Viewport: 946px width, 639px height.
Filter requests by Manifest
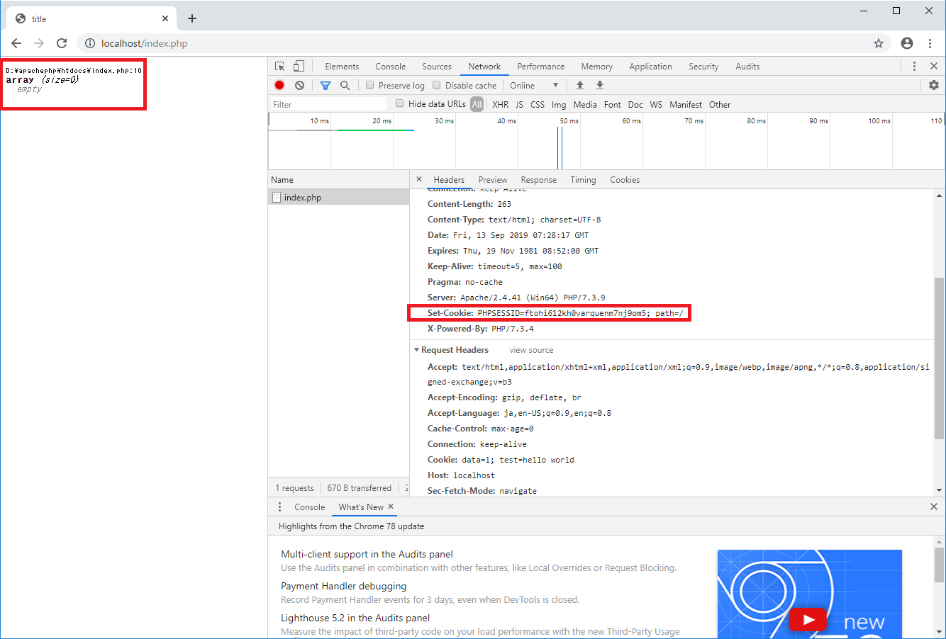coord(686,104)
